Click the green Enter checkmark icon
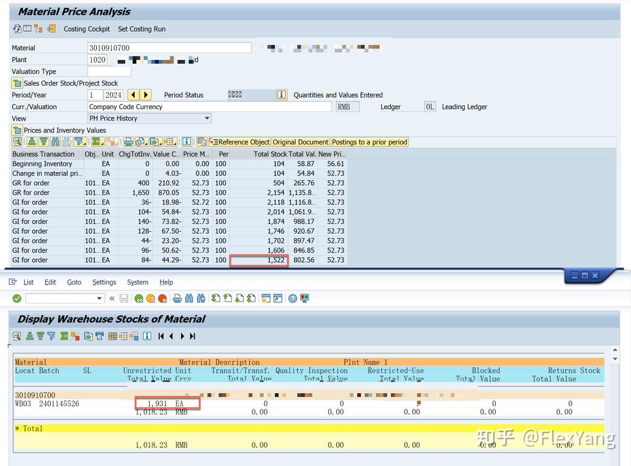631x466 pixels. [17, 299]
